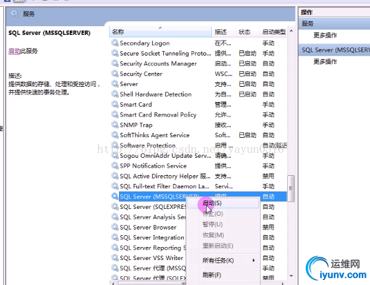Choose 刷新(F) in the context menu
The height and width of the screenshot is (285, 370).
coord(223,275)
